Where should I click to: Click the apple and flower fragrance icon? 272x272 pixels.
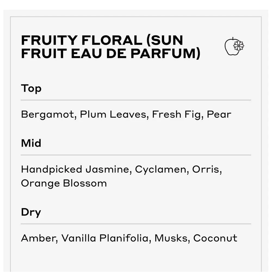(234, 46)
